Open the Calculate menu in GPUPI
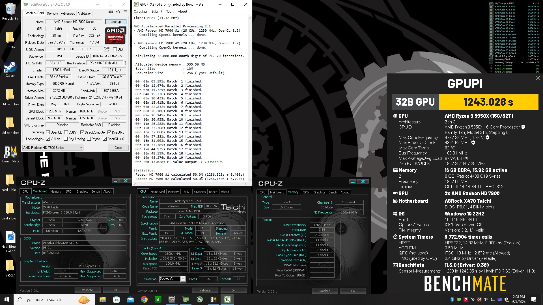Image resolution: width=543 pixels, height=305 pixels. point(141,12)
